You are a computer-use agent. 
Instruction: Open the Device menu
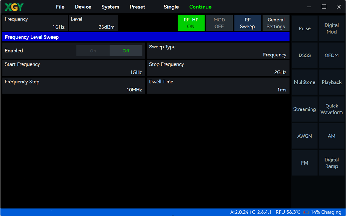[83, 7]
